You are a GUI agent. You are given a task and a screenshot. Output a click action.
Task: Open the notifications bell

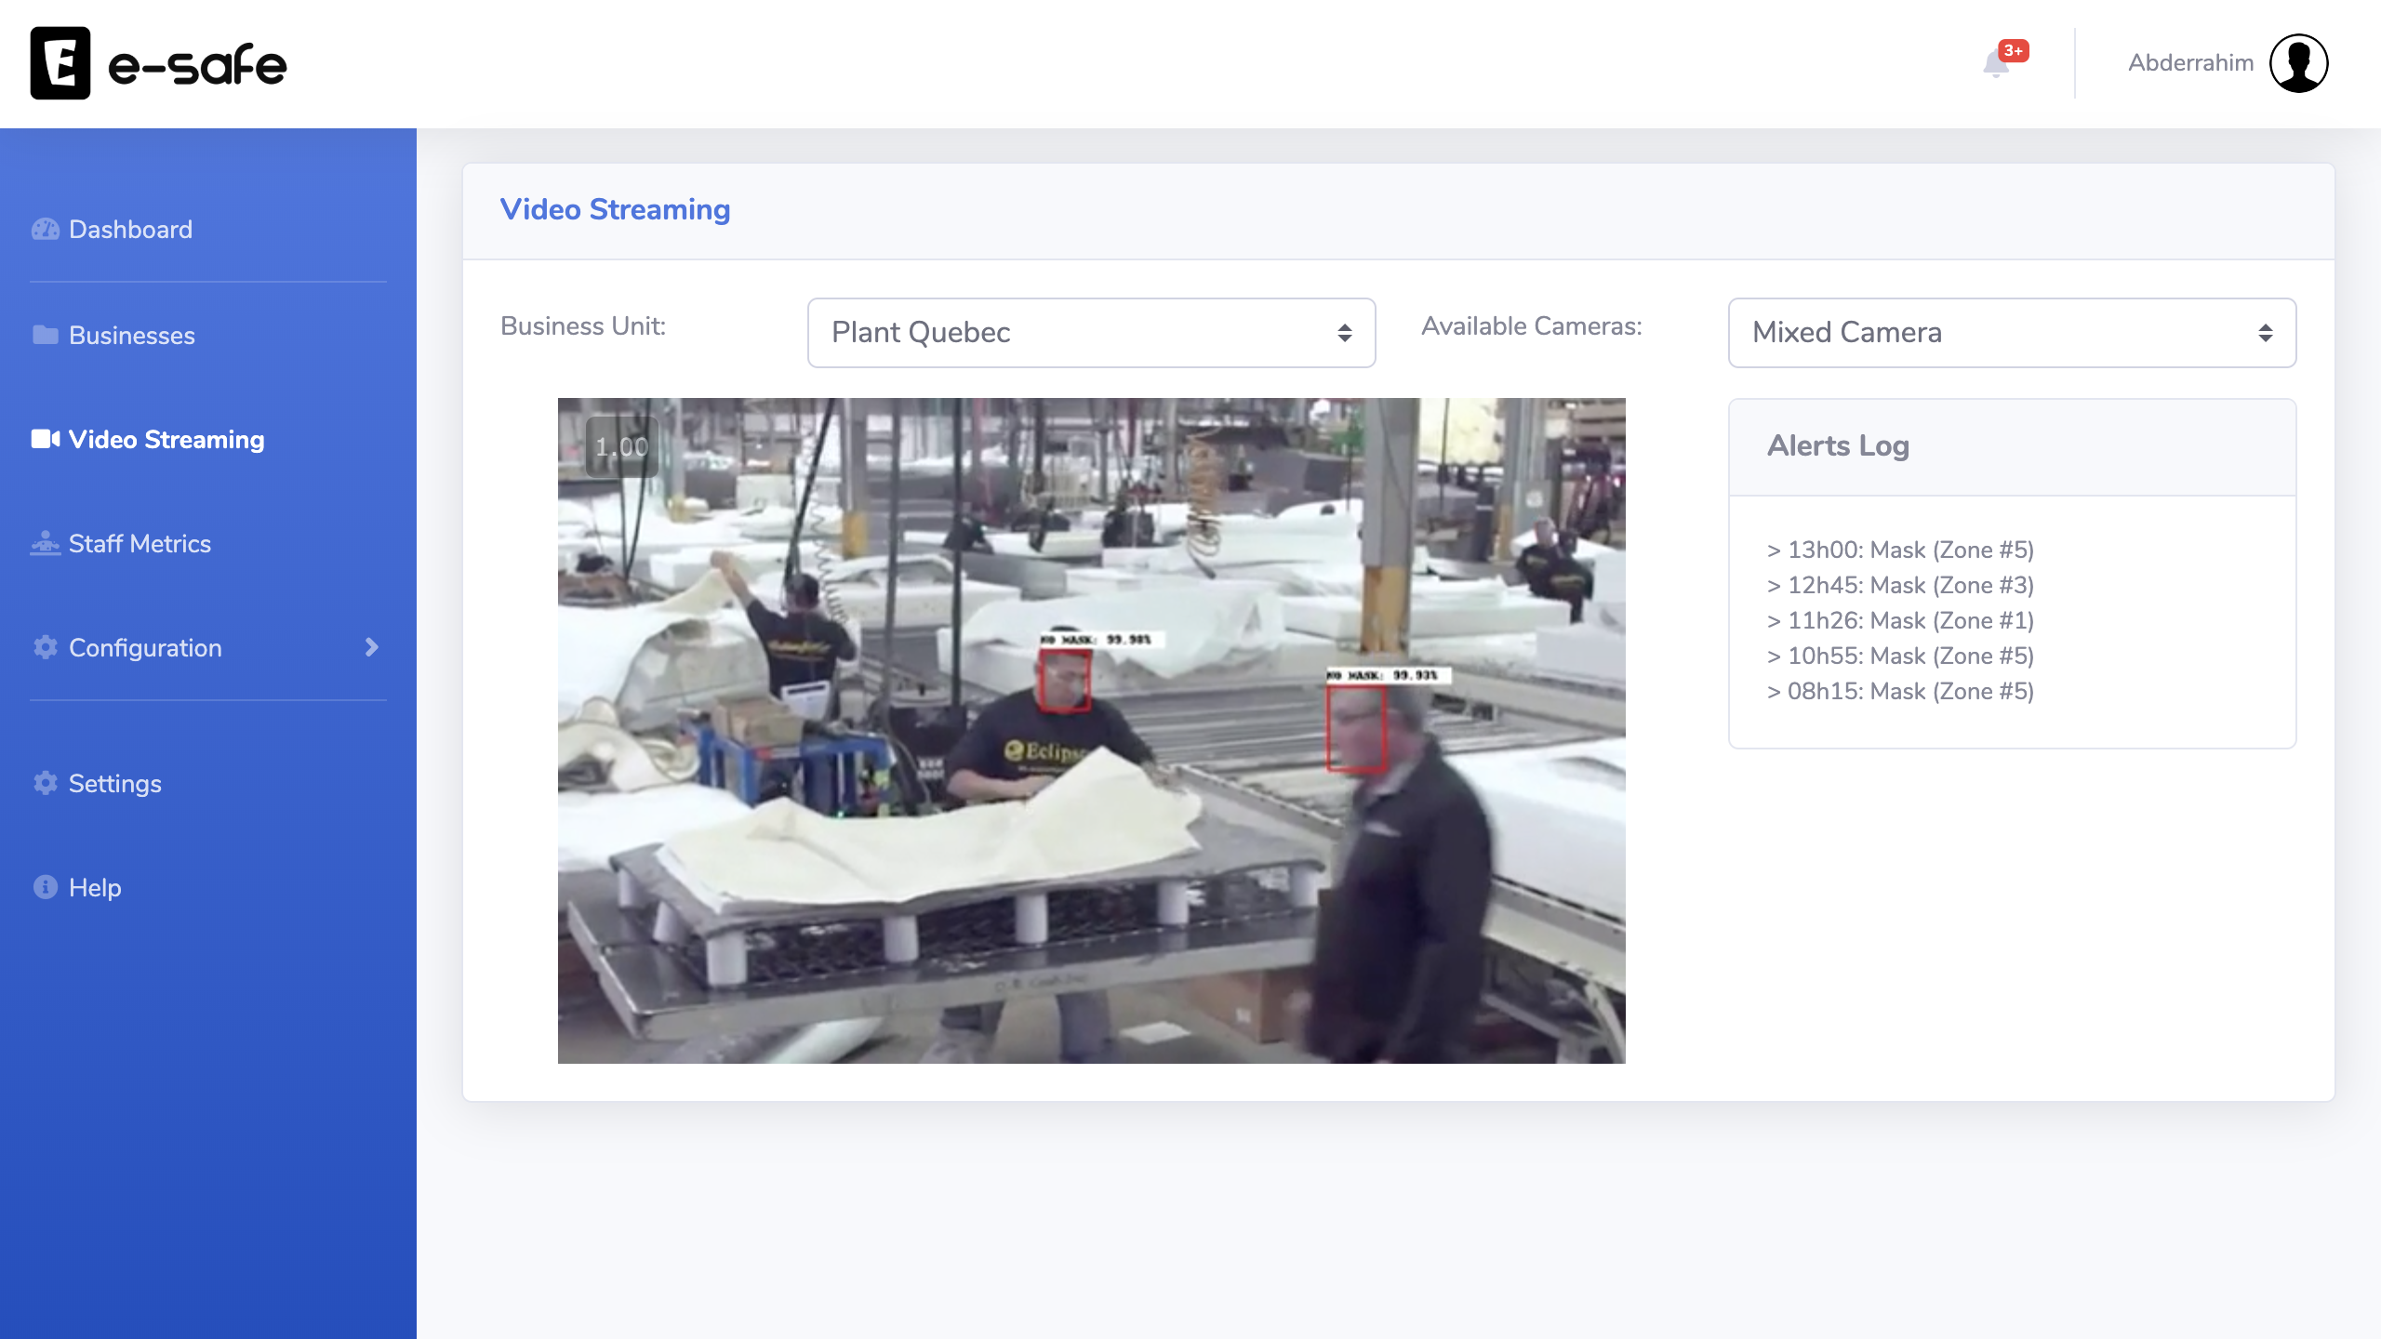pyautogui.click(x=1996, y=63)
